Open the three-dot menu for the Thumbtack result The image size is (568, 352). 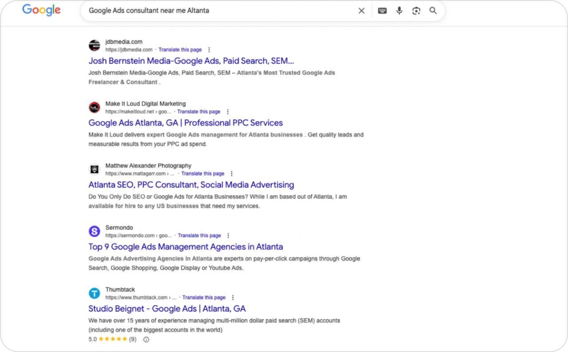233,297
